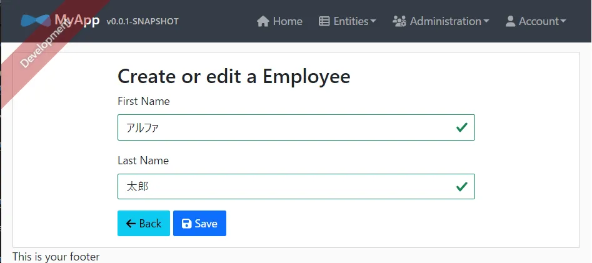Focus the First Name input field

(x=296, y=127)
